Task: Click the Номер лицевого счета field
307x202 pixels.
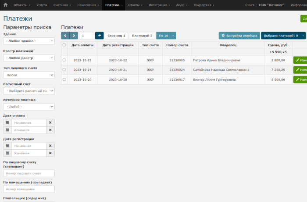Action: click(29, 173)
